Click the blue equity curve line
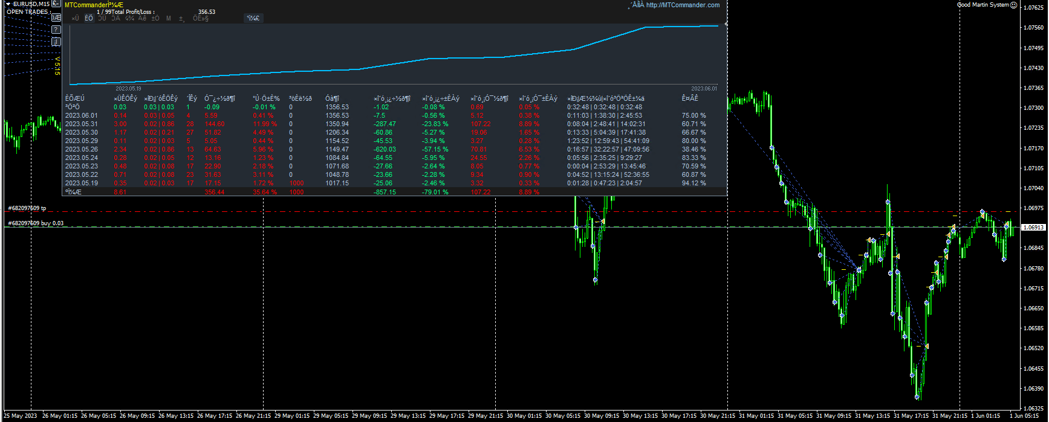The image size is (1049, 422). pyautogui.click(x=393, y=64)
